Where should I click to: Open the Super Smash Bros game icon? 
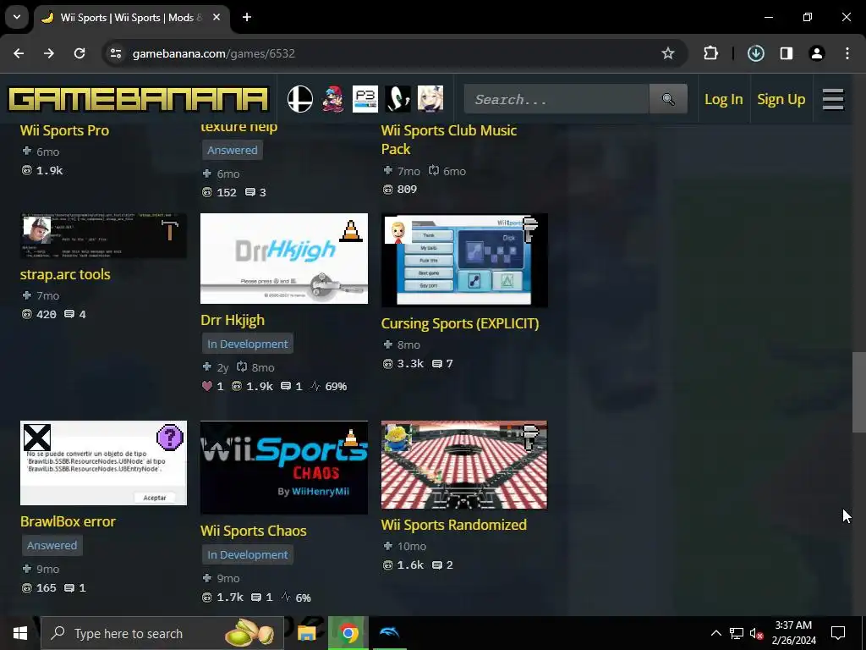pos(300,100)
